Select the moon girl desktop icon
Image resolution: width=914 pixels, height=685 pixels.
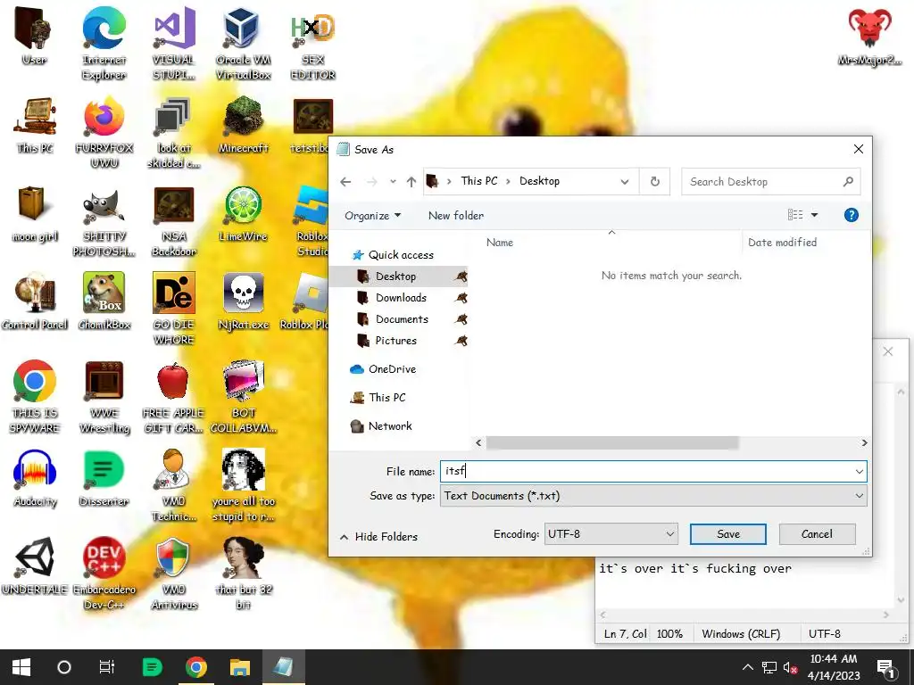point(35,214)
